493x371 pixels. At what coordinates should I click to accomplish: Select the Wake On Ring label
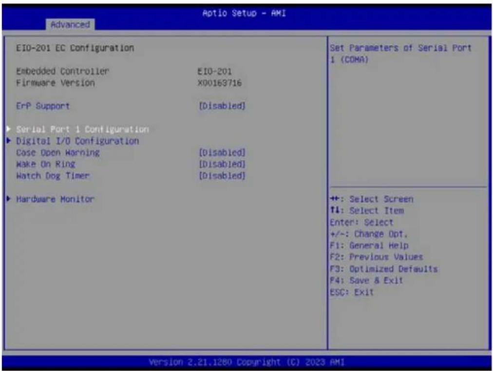[46, 164]
